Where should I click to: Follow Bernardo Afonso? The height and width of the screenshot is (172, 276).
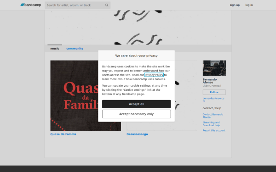[214, 92]
